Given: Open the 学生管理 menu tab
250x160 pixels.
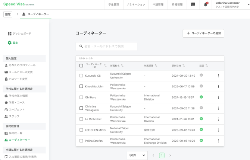Looking at the screenshot, I should click(x=113, y=5).
